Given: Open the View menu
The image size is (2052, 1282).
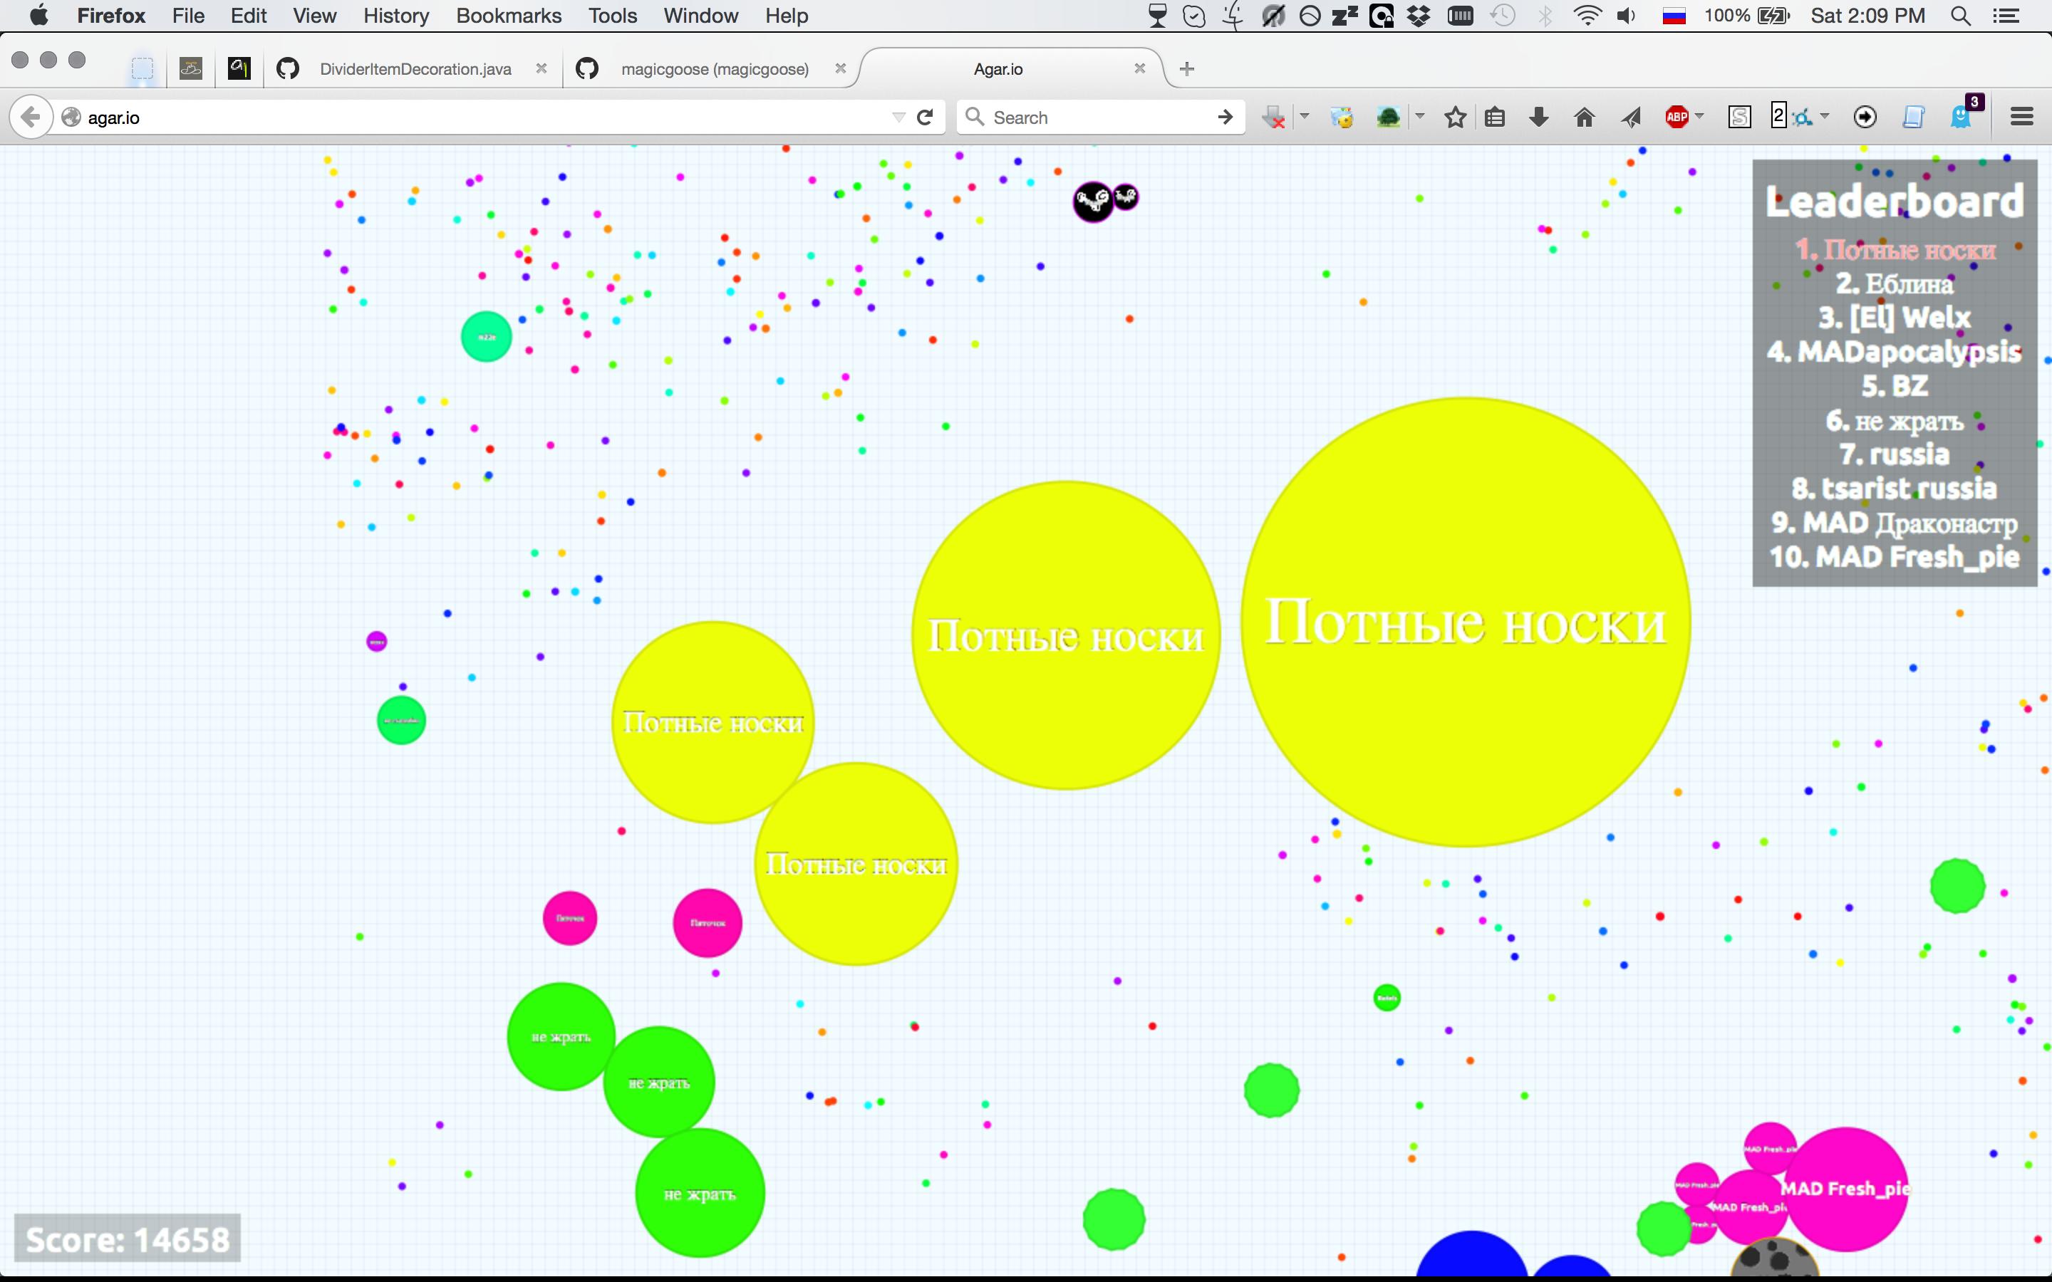Looking at the screenshot, I should (x=315, y=15).
